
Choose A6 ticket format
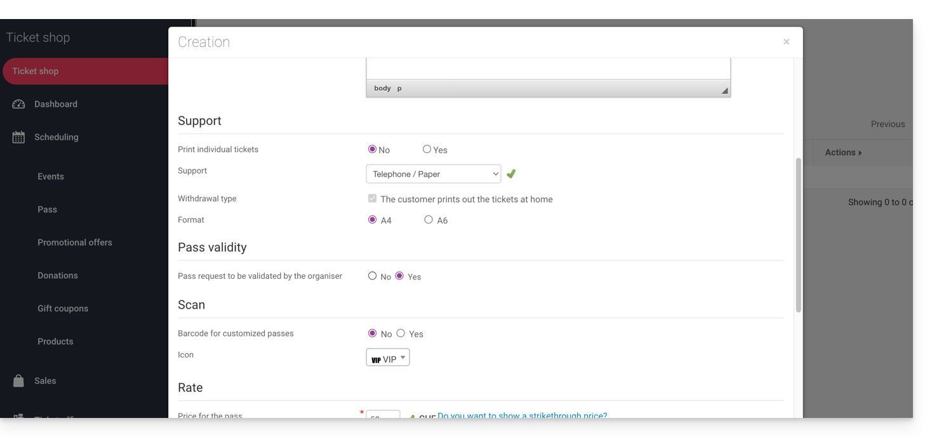(x=429, y=220)
